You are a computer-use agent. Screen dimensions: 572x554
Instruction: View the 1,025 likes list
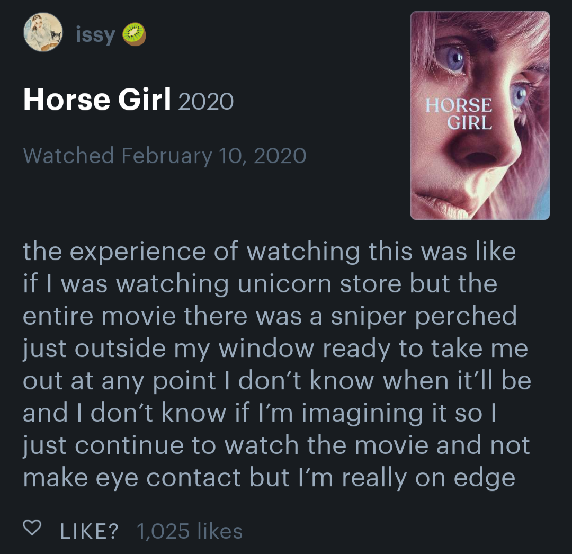[189, 531]
